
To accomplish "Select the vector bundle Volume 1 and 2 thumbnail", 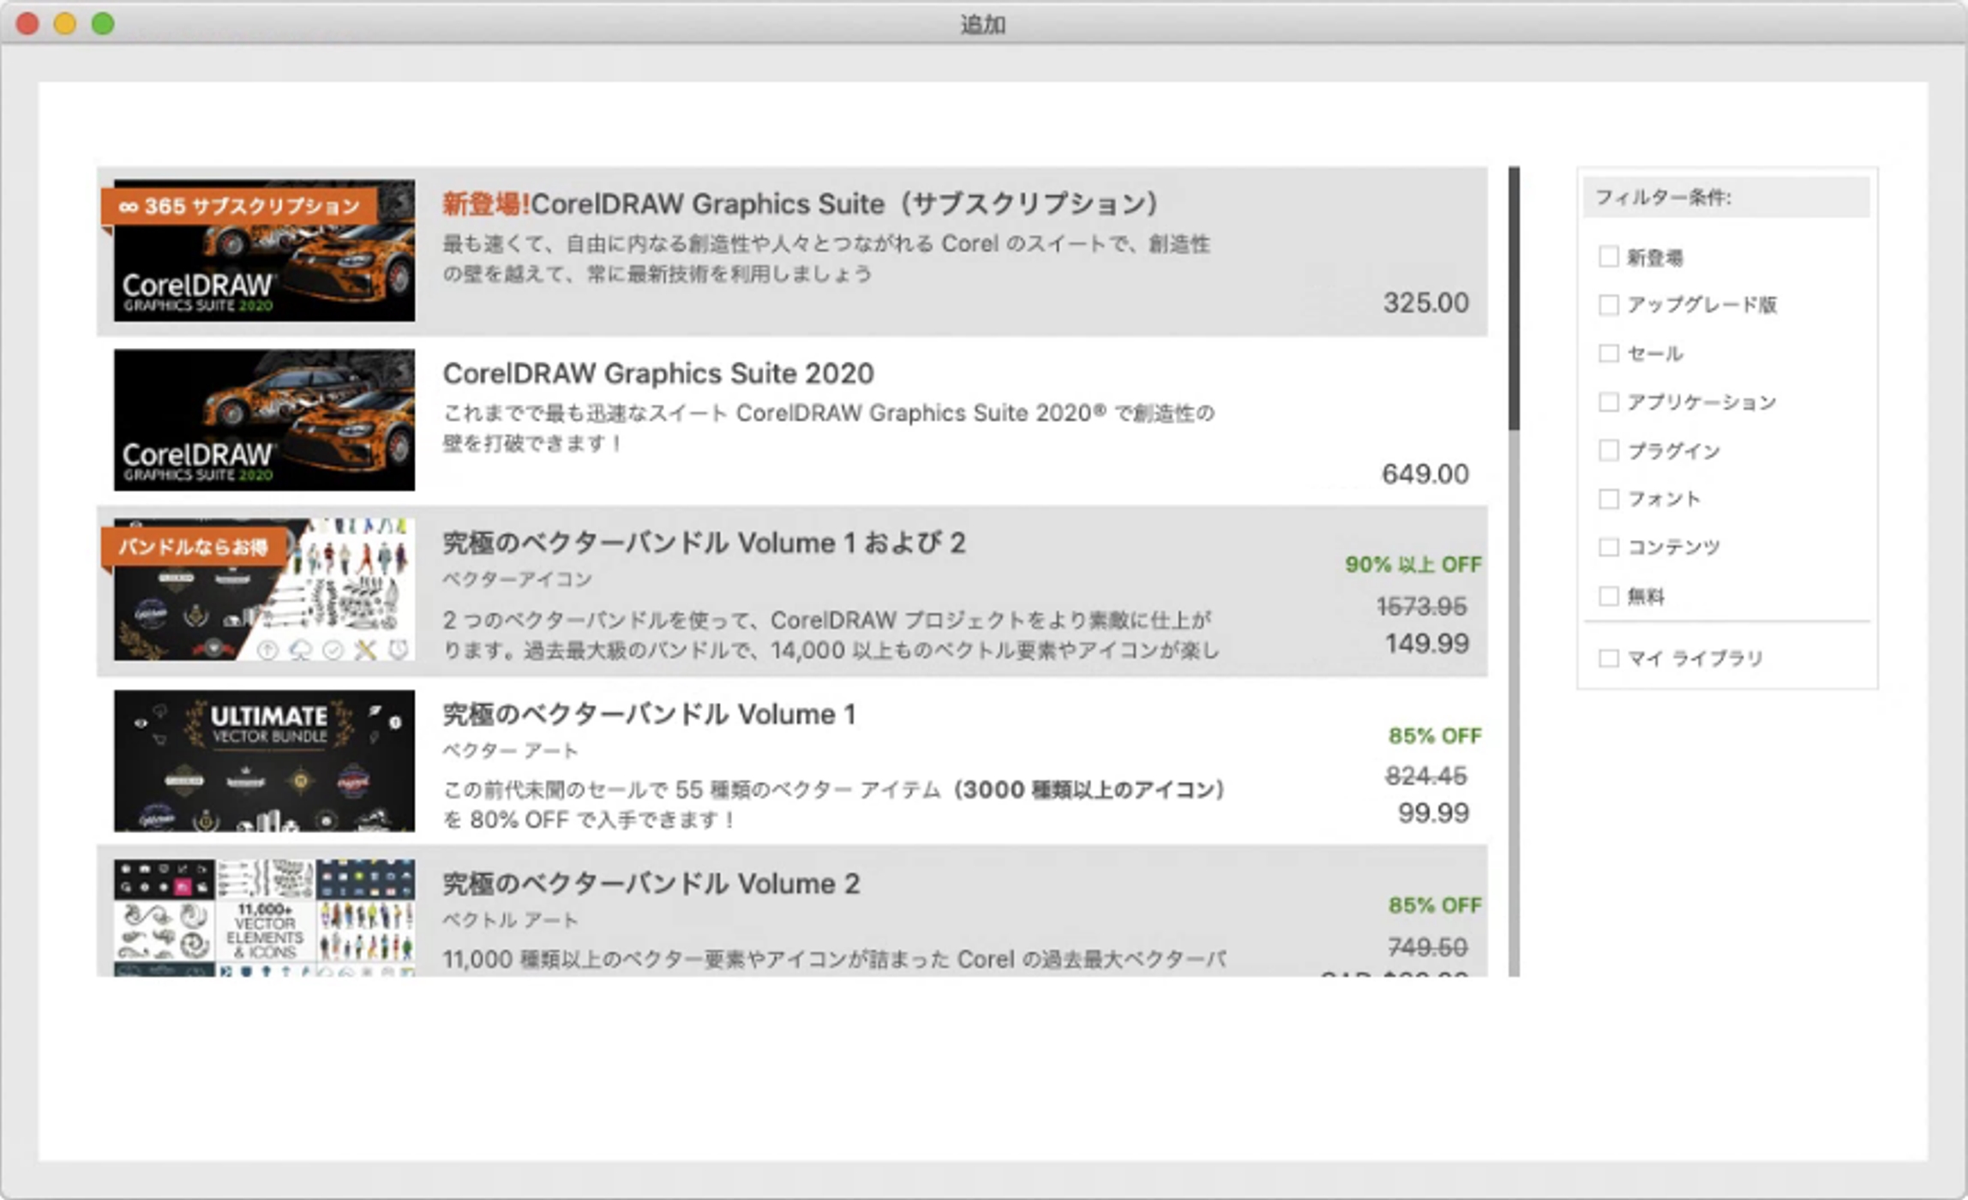I will [264, 590].
